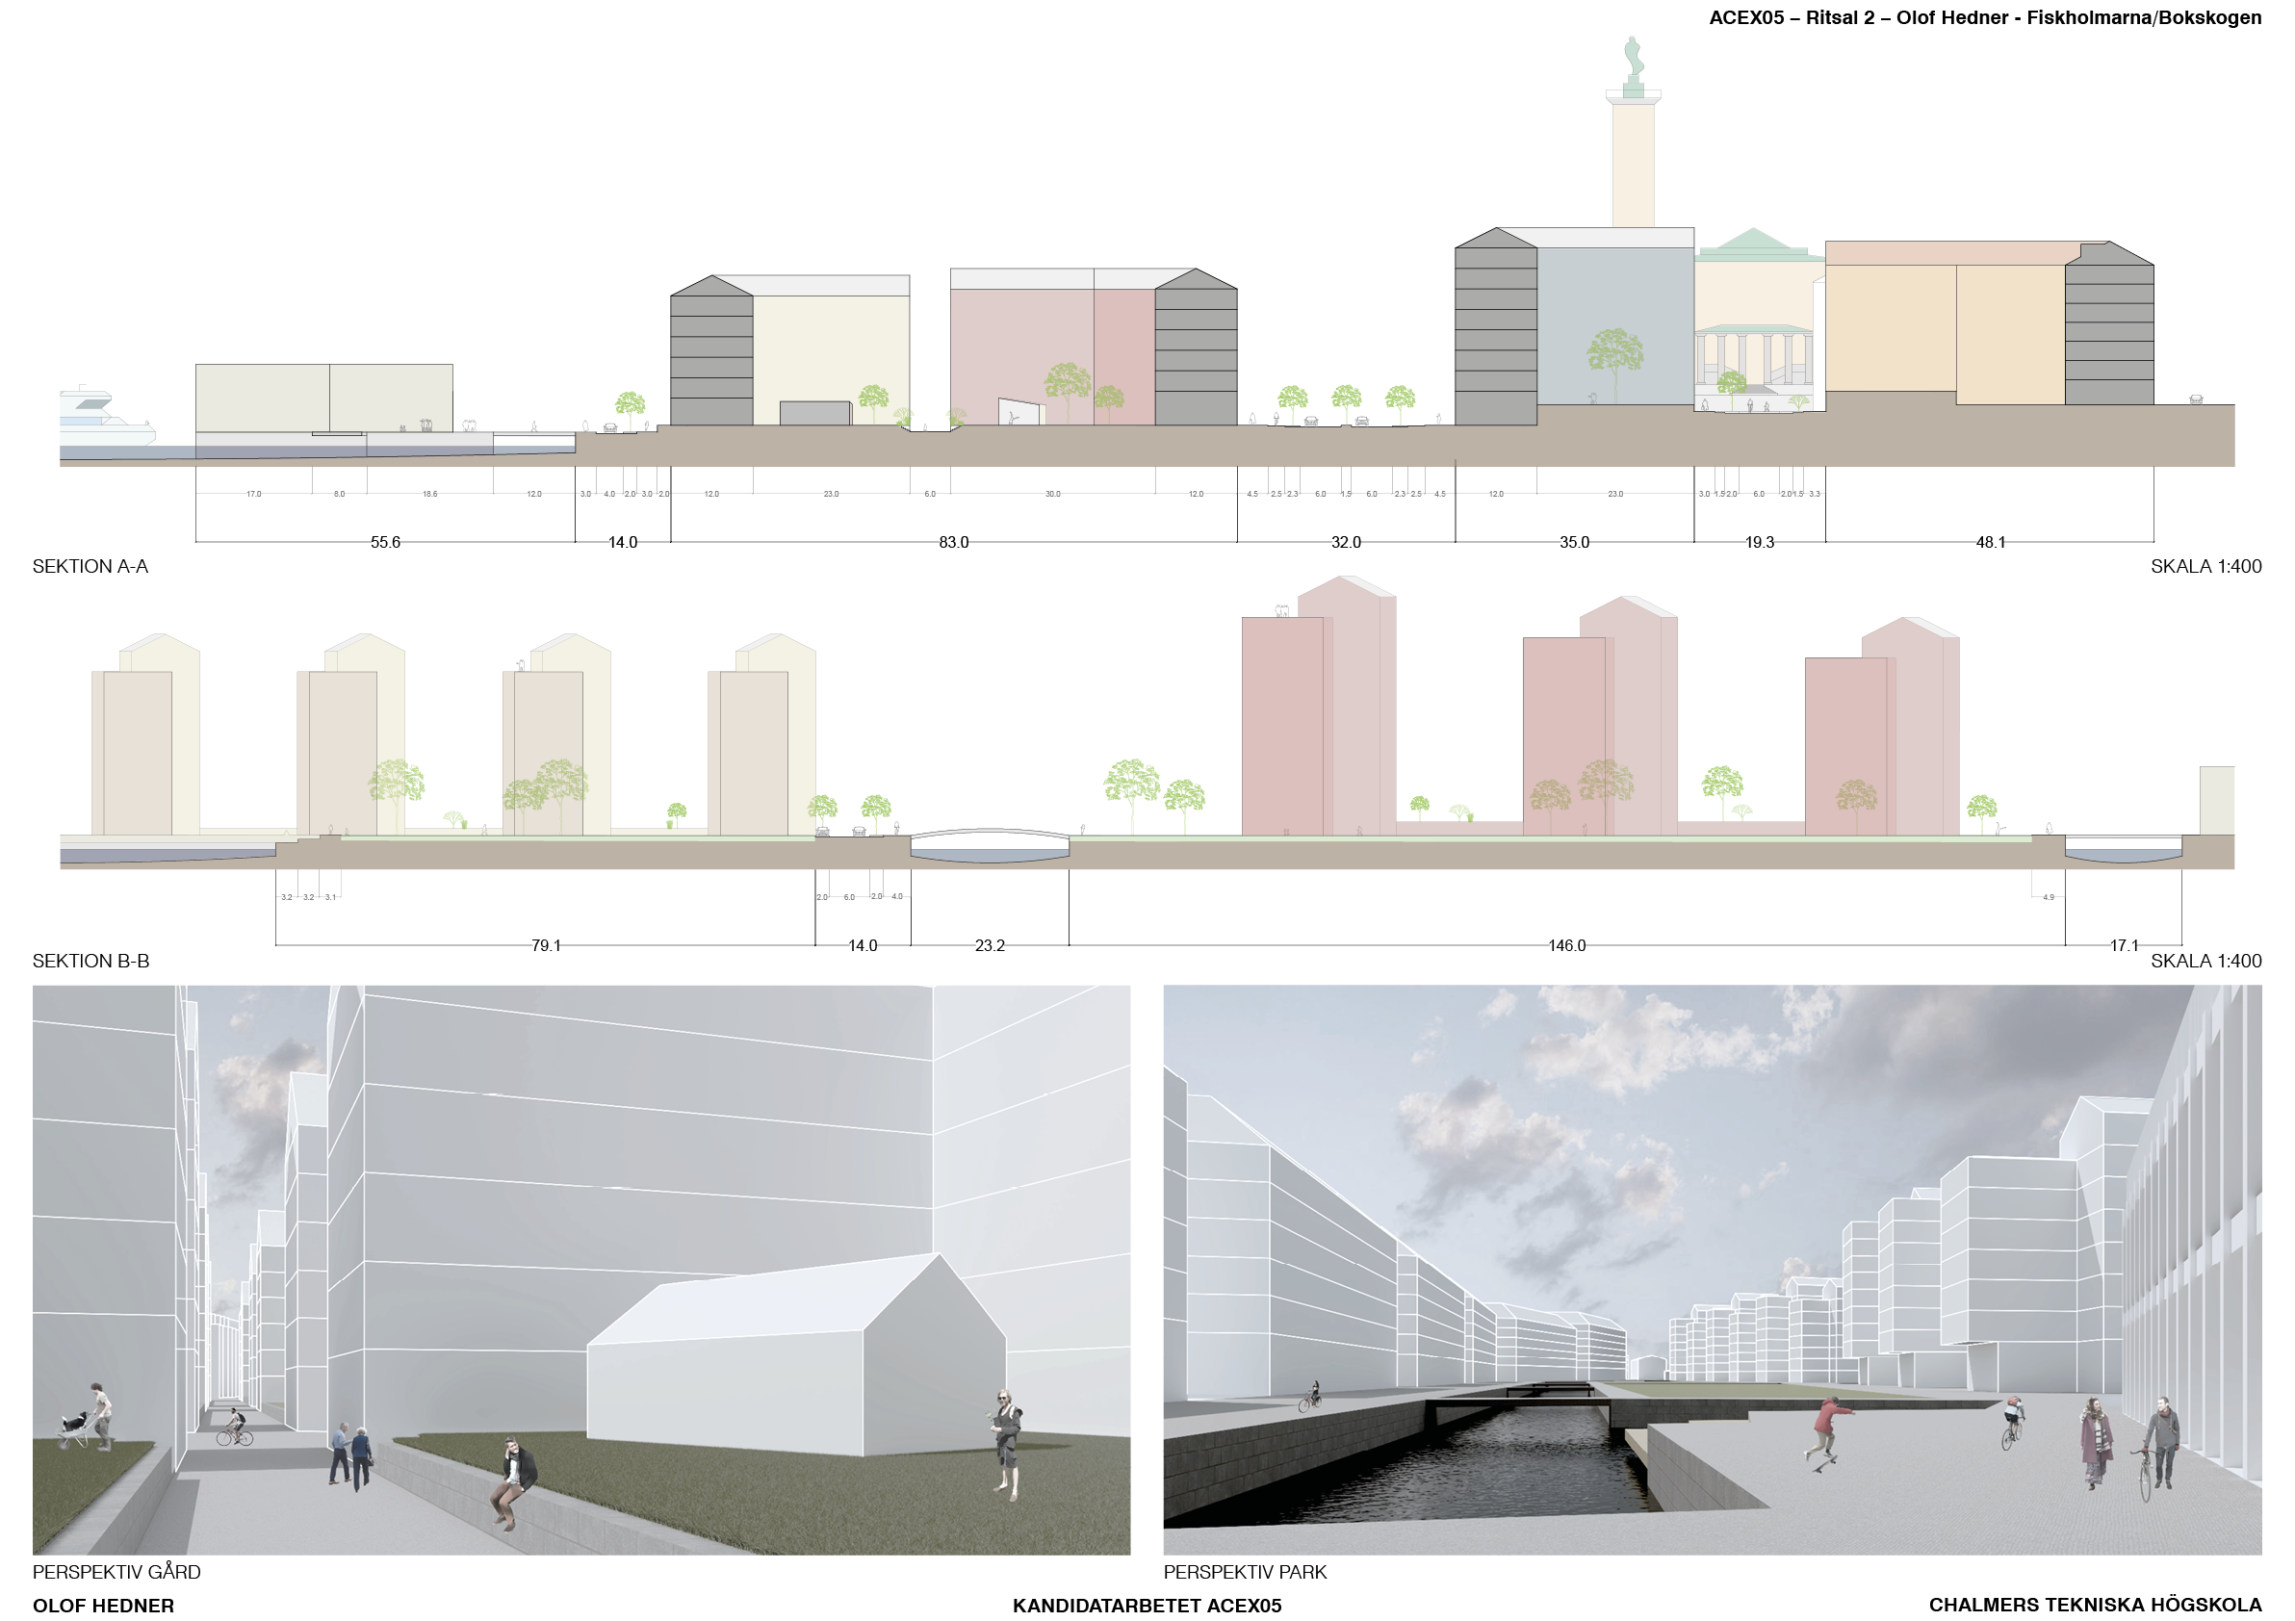The image size is (2295, 1621).
Task: Click the boat at Sektion A-A's left end
Action: (x=107, y=416)
